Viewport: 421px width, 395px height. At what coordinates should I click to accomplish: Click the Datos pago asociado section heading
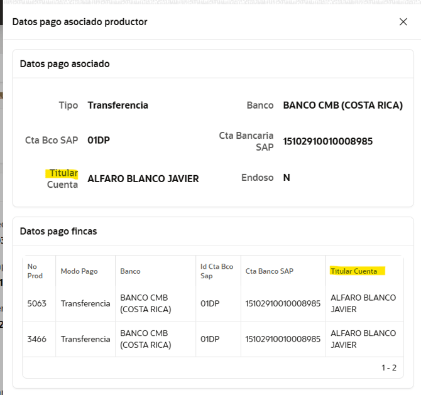tap(65, 63)
